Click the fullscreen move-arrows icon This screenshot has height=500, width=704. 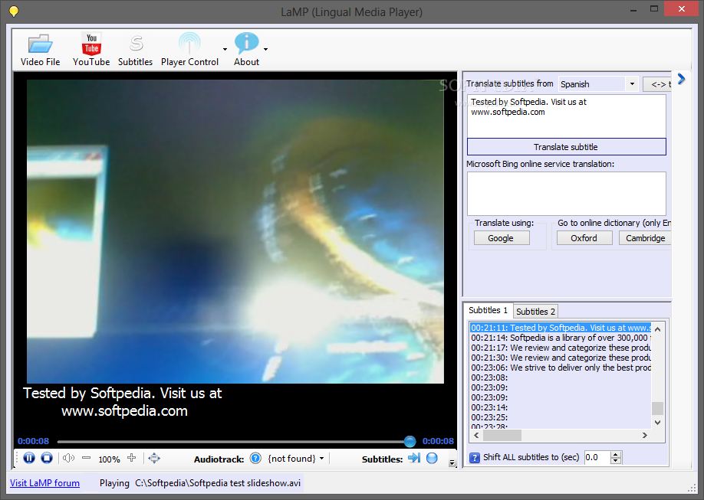154,458
